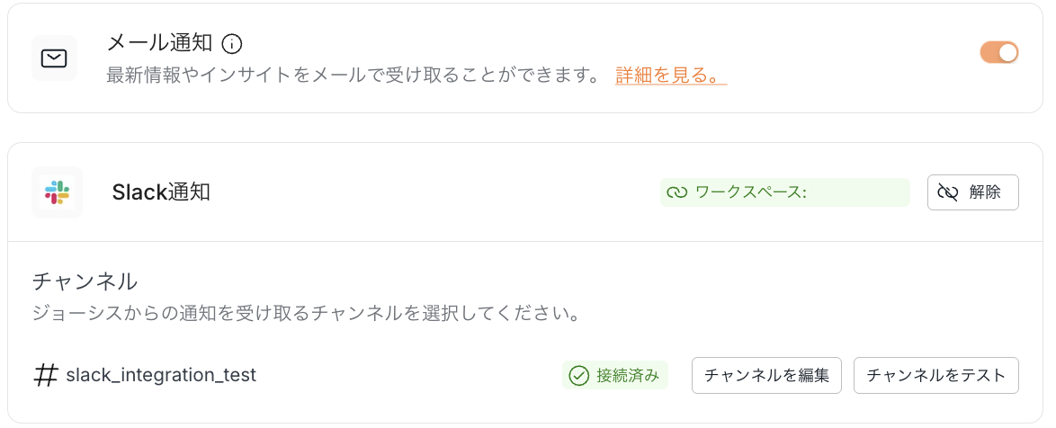Select the slack_integration_test channel name
The height and width of the screenshot is (428, 1056).
[161, 375]
